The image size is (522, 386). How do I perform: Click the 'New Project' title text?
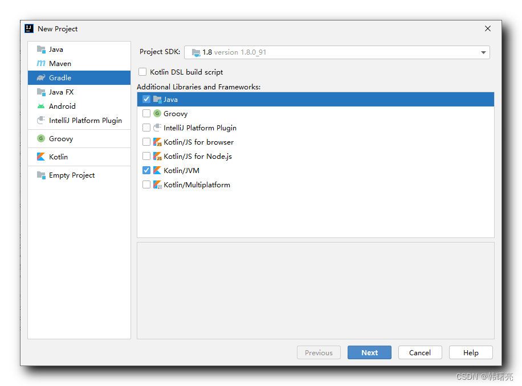click(58, 29)
